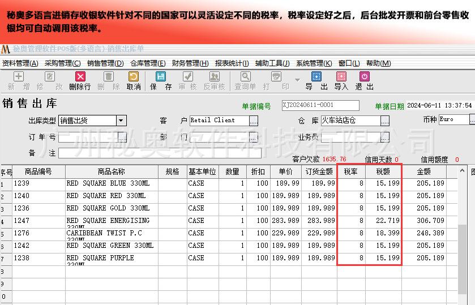Viewport: 475px width, 305px height.
Task: Click the 导出 export icon
Action: point(316,76)
